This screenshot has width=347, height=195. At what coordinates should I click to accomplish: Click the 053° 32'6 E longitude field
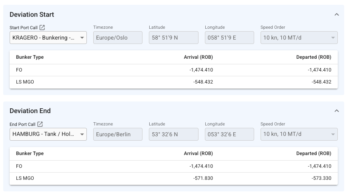coord(229,134)
